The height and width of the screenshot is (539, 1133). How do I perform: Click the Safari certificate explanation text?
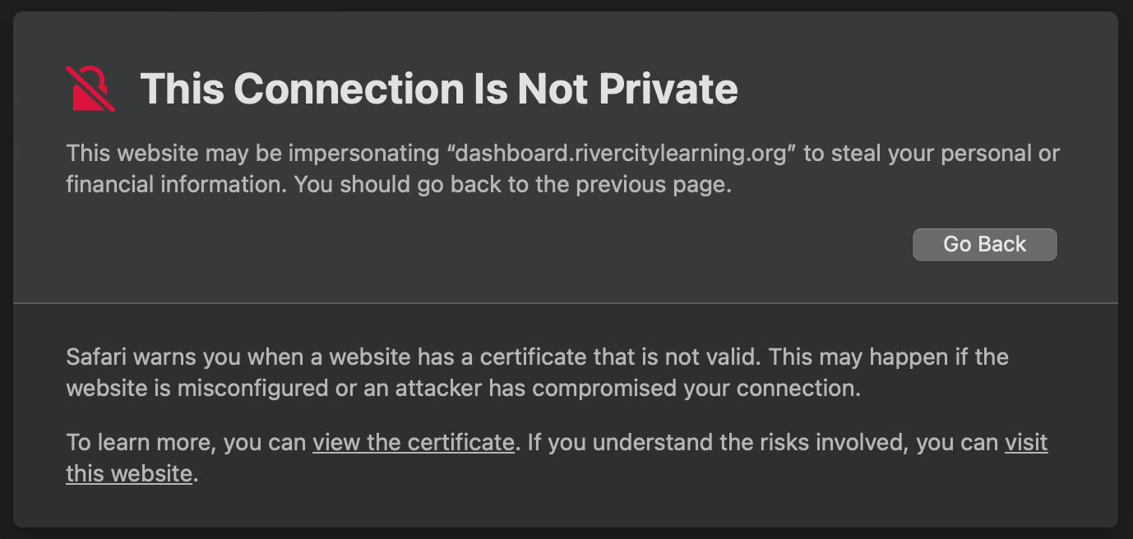[x=537, y=372]
